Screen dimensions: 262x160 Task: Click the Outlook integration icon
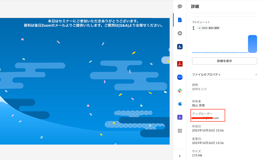coord(180,104)
